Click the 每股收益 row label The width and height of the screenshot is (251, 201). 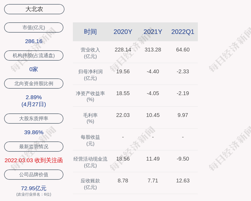click(90, 140)
